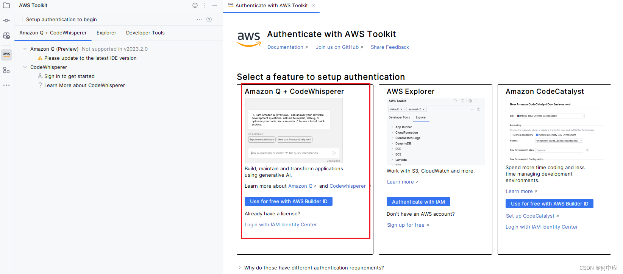Image resolution: width=623 pixels, height=274 pixels.
Task: Click Login with IAM Identity Center under Amazon Q card
Action: (x=281, y=225)
